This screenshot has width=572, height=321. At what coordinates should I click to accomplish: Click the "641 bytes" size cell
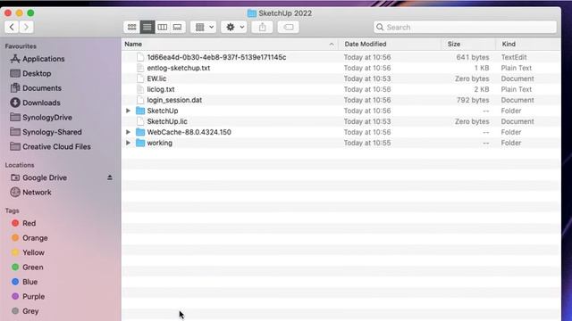coord(473,57)
